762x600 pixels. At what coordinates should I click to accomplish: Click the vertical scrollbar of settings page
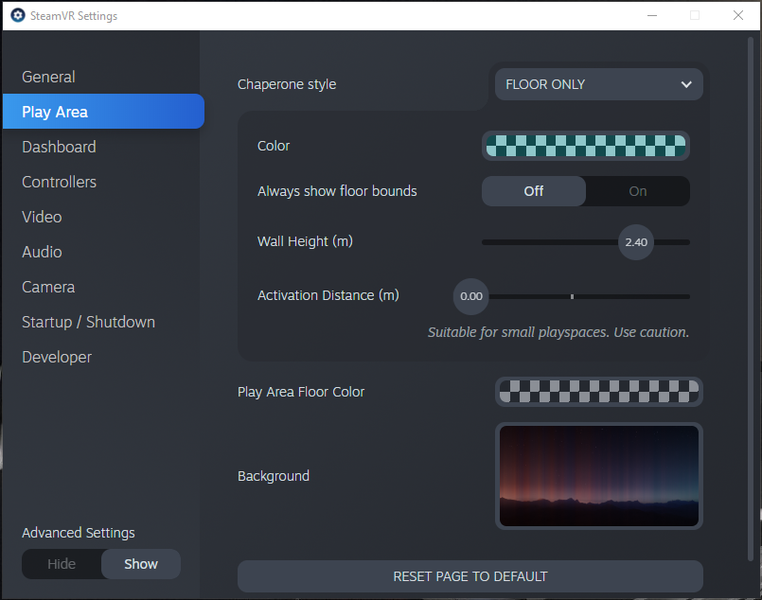click(x=751, y=299)
